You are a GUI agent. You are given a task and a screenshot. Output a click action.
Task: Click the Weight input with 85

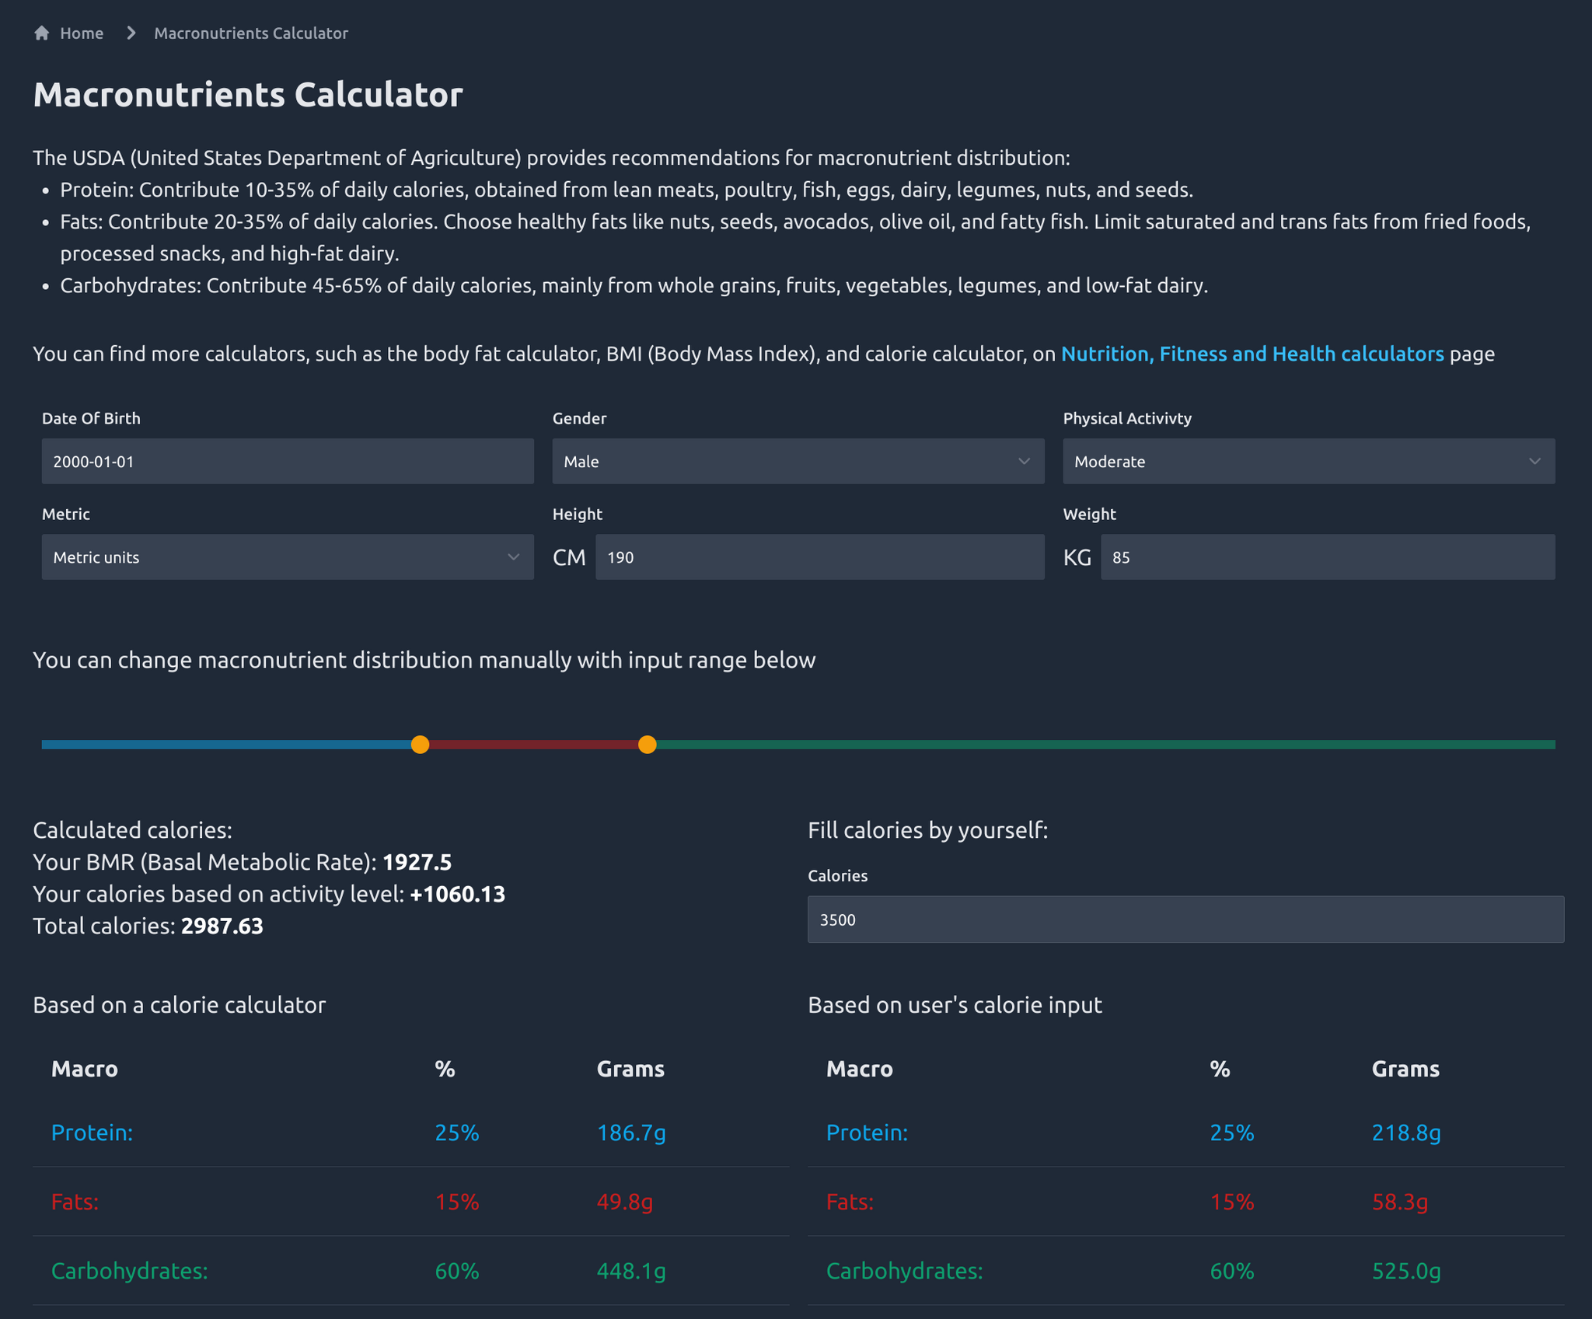click(1328, 557)
